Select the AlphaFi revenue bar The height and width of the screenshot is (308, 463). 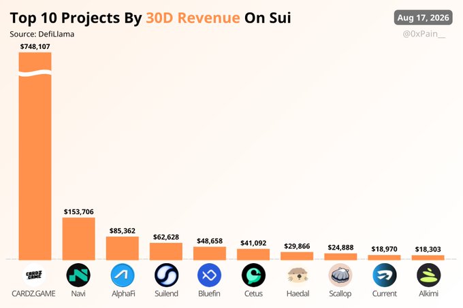(x=123, y=248)
